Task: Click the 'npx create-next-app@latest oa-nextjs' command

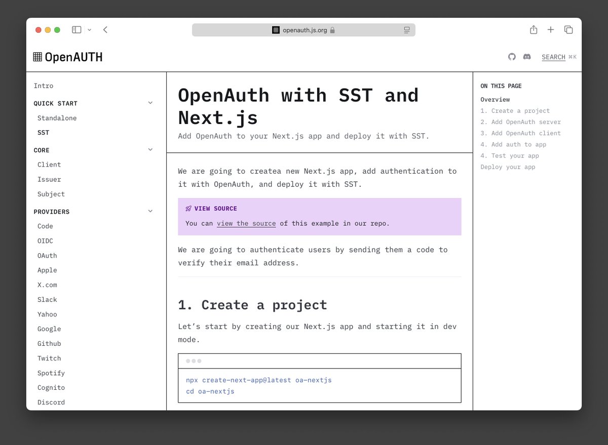Action: tap(259, 380)
